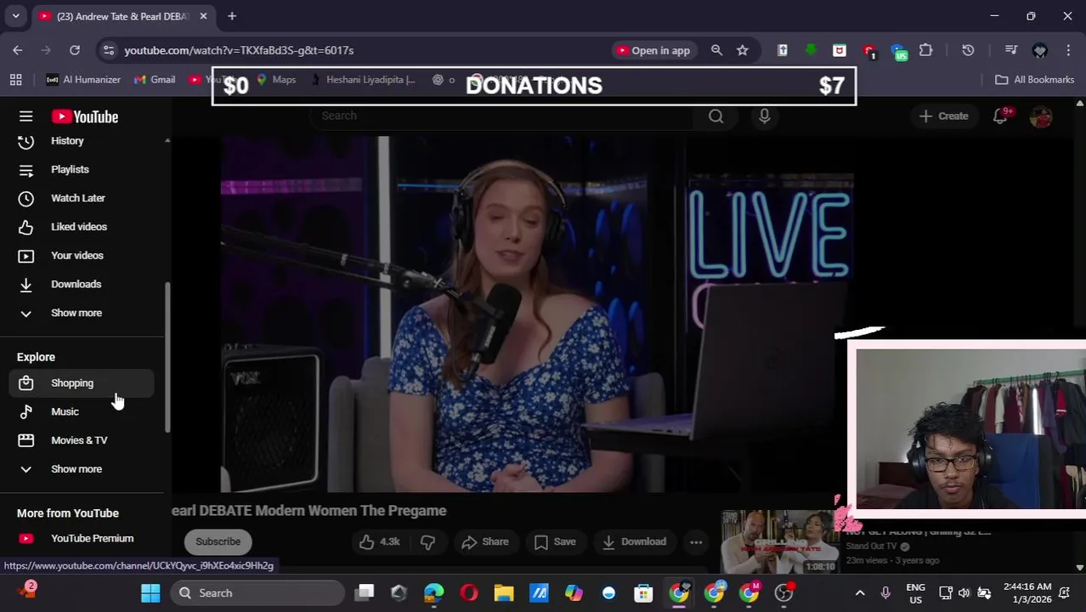Open File Explorer from taskbar
This screenshot has width=1086, height=612.
[x=504, y=593]
